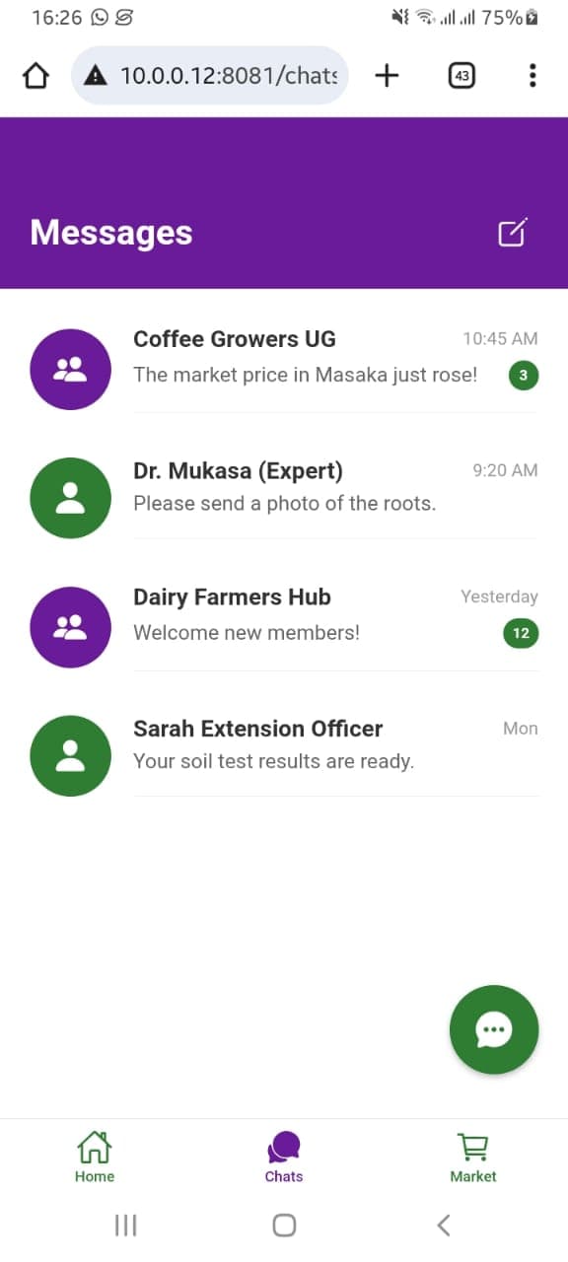
Task: Tap the green chat floating action button
Action: tap(494, 1029)
